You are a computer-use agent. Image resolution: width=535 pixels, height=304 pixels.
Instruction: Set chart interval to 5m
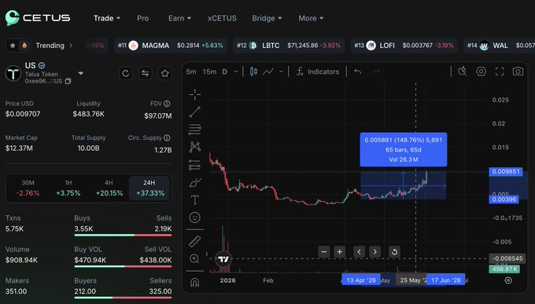tap(191, 71)
